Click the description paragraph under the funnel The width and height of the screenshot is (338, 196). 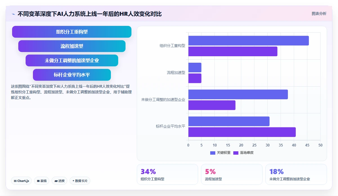pos(71,92)
